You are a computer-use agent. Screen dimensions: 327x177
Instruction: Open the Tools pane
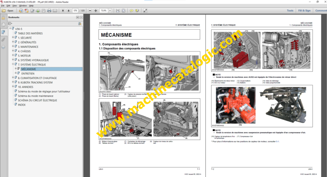290,11
